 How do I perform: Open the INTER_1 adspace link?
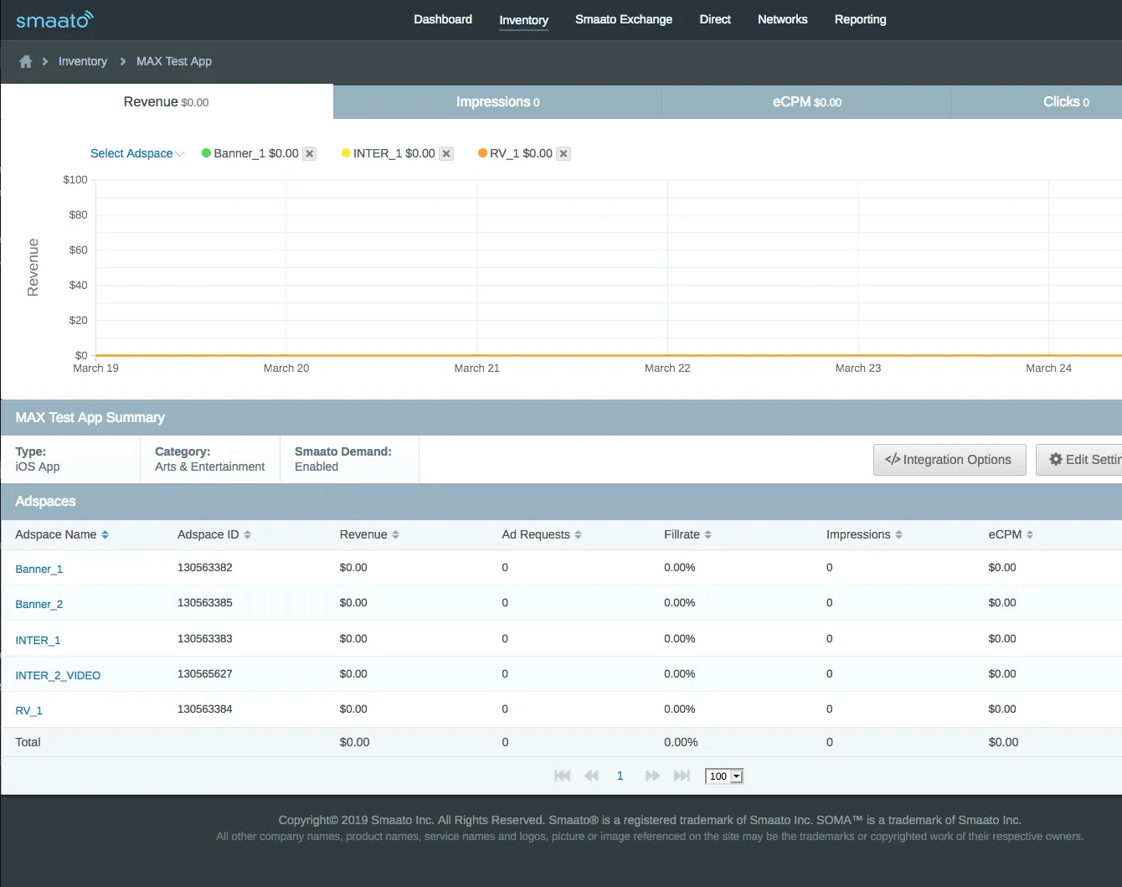[38, 640]
